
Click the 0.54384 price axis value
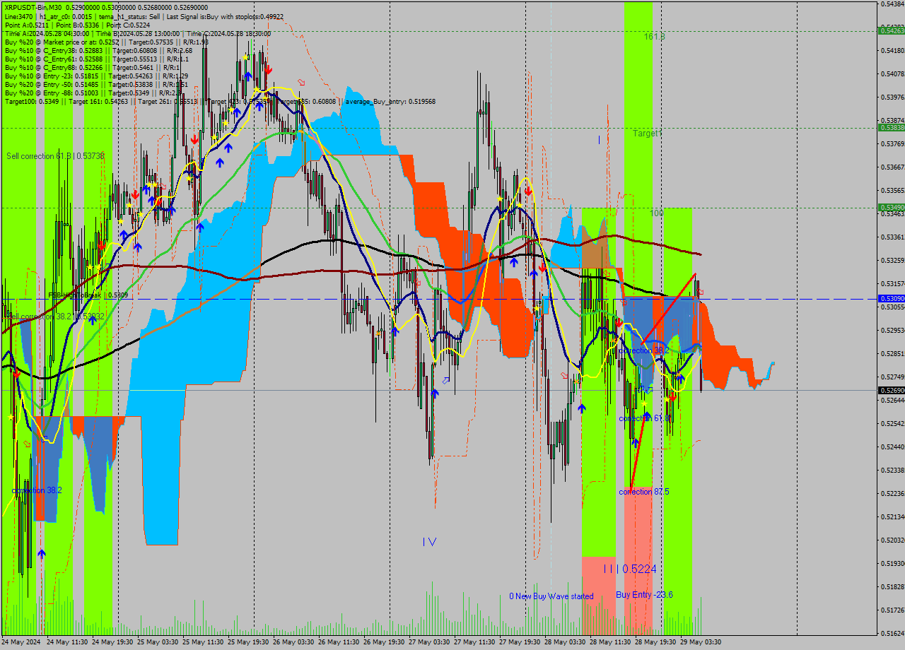point(892,4)
